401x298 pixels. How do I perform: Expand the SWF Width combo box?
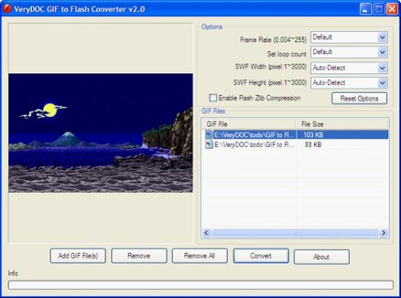(382, 68)
